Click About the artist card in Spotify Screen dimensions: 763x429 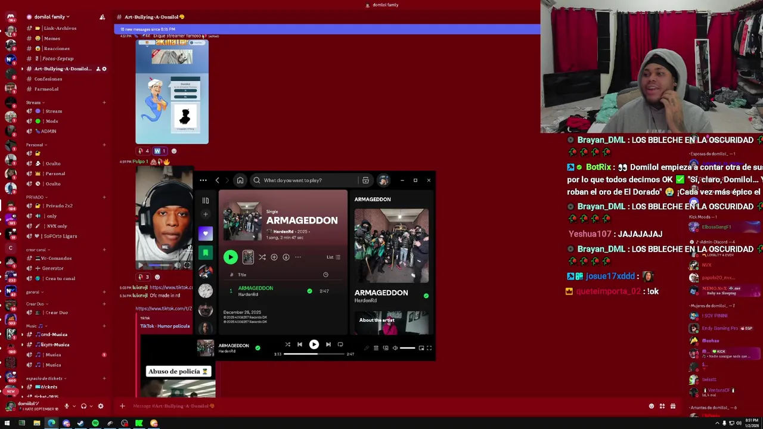coord(392,322)
